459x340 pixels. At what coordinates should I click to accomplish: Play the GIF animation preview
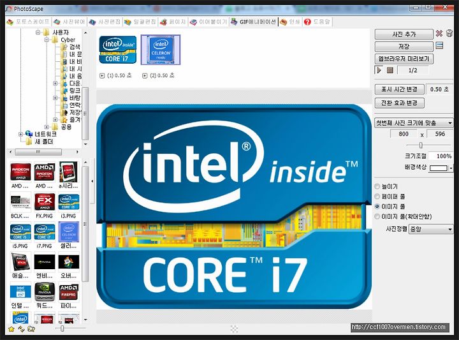[379, 70]
